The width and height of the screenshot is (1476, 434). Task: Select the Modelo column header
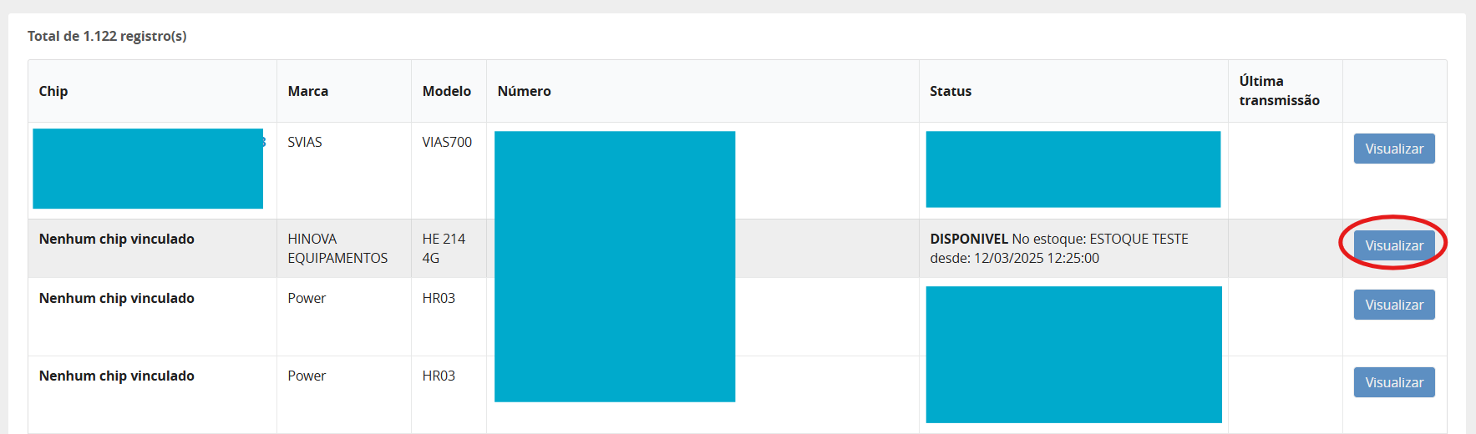(x=446, y=91)
